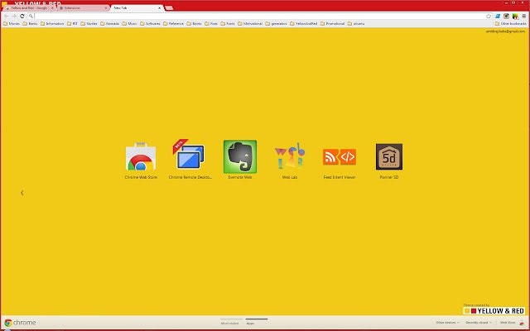Viewport: 530px width, 331px height.
Task: Click the browser forward arrow
Action: click(x=14, y=16)
